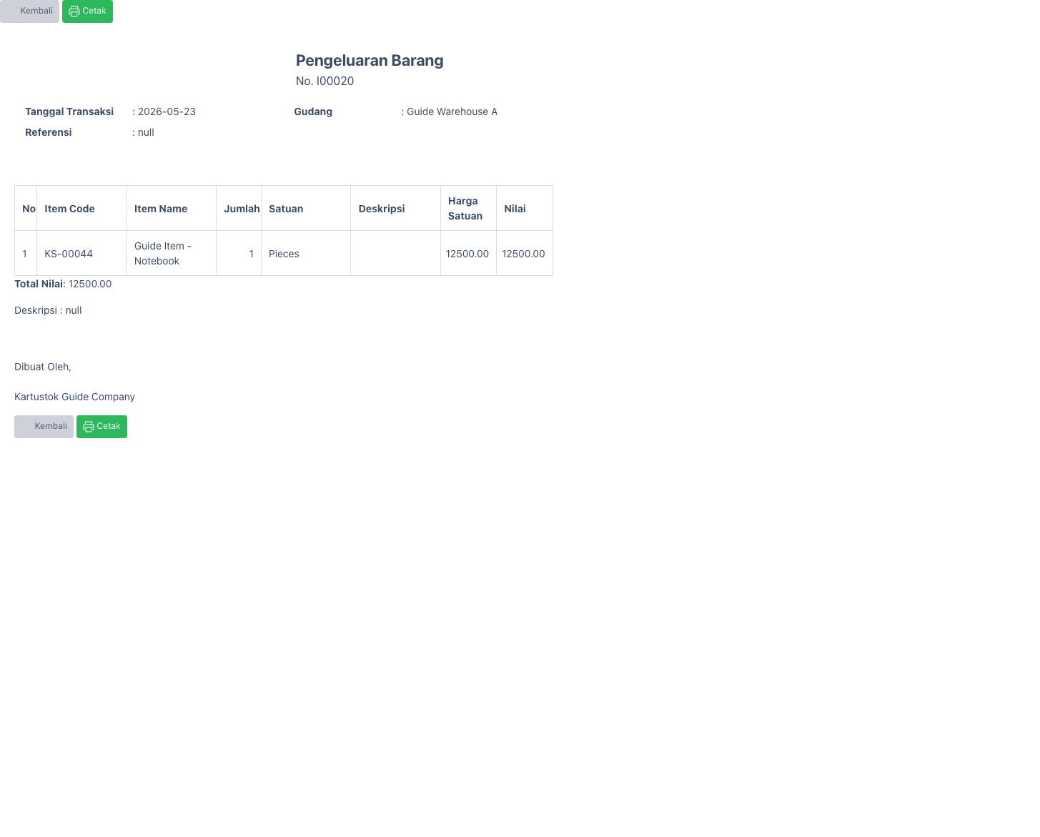
Task: Click the Deskripsi column header
Action: [x=395, y=209]
